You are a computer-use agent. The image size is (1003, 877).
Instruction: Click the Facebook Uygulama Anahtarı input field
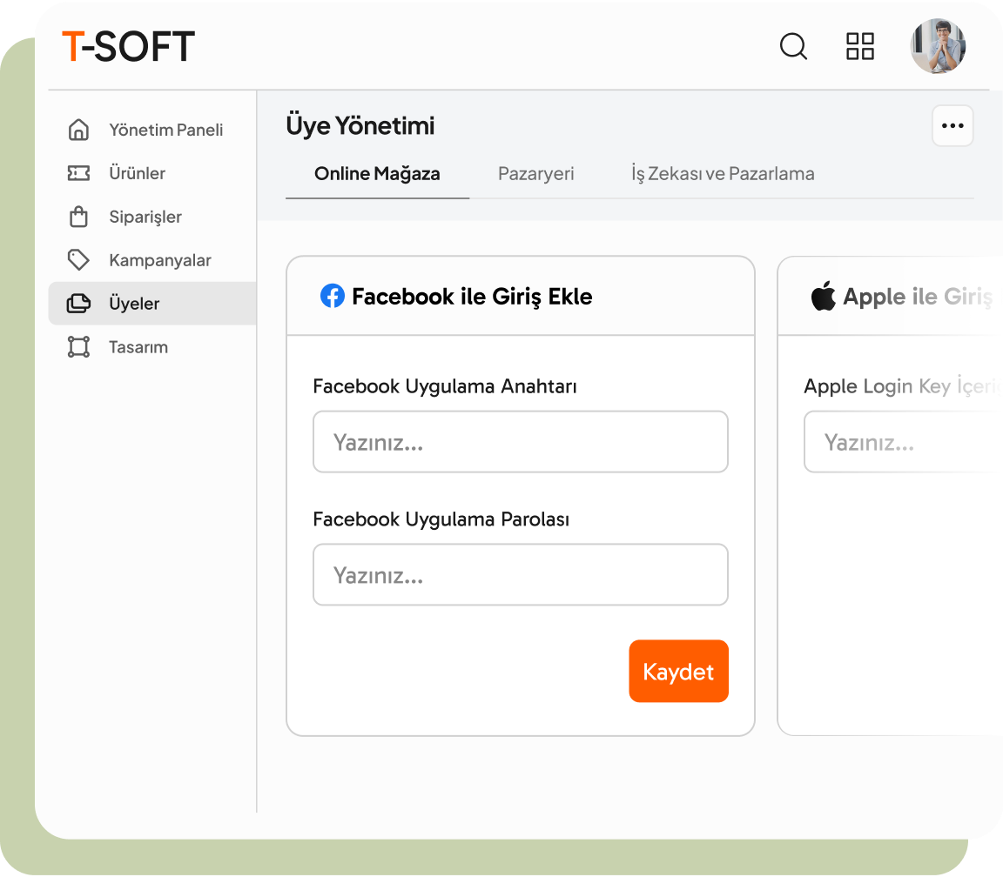520,442
